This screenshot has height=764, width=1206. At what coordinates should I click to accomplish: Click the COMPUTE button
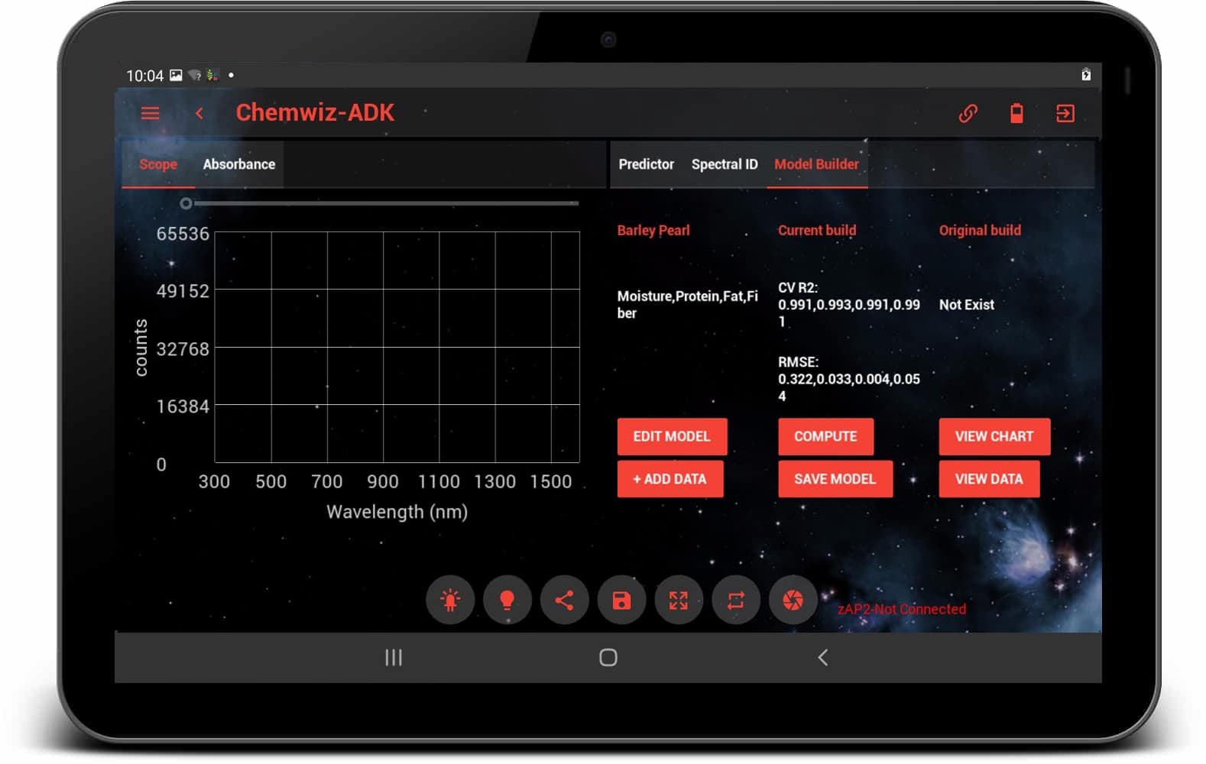(825, 436)
